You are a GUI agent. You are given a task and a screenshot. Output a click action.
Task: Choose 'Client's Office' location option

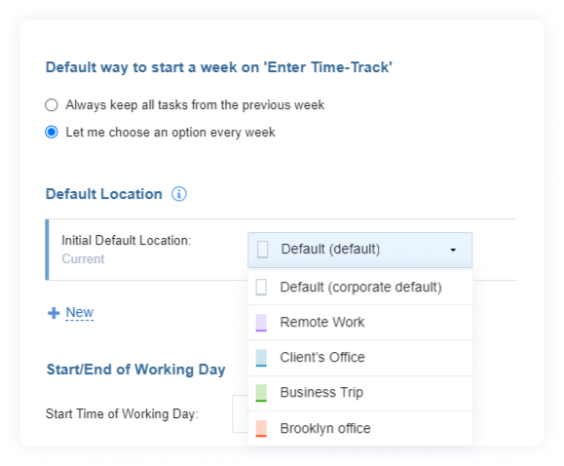click(x=360, y=358)
